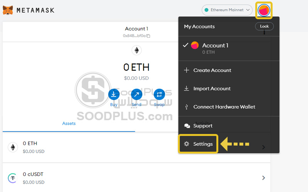Click the USB icon for hardware wallet
308x192 pixels.
[x=186, y=107]
